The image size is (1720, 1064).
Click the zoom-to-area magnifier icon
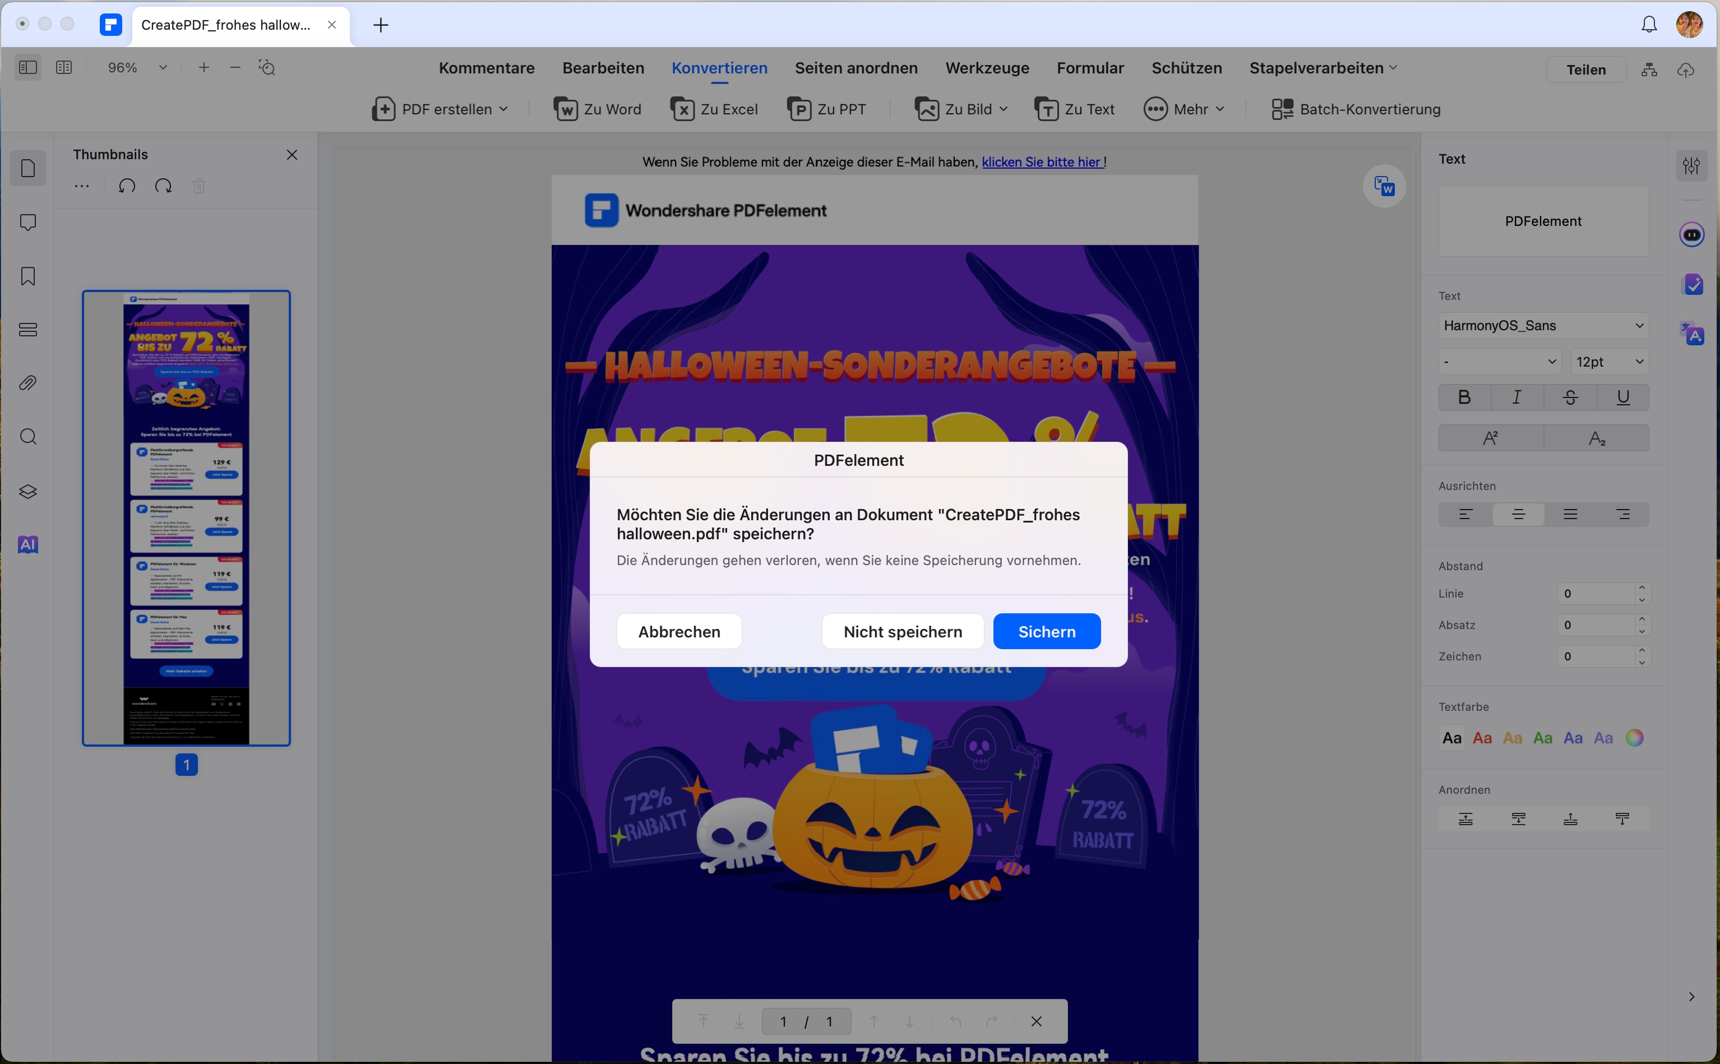pos(267,68)
